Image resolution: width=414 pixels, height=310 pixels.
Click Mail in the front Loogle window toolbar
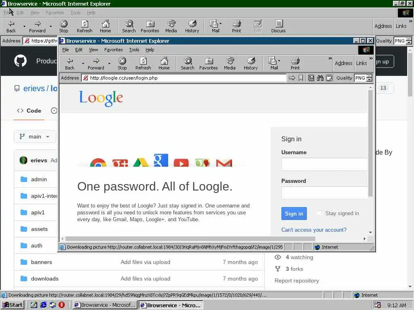[274, 63]
